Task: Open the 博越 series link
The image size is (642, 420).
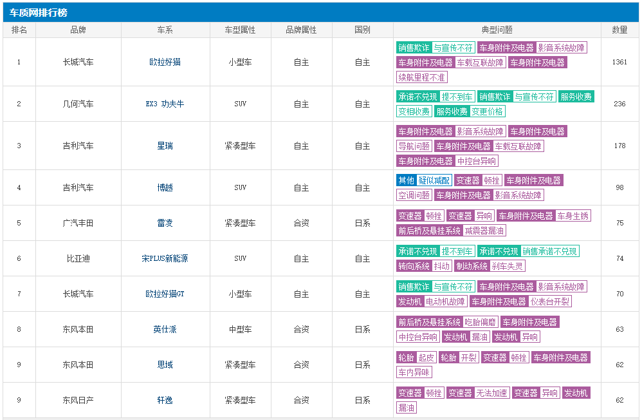Action: pos(165,187)
